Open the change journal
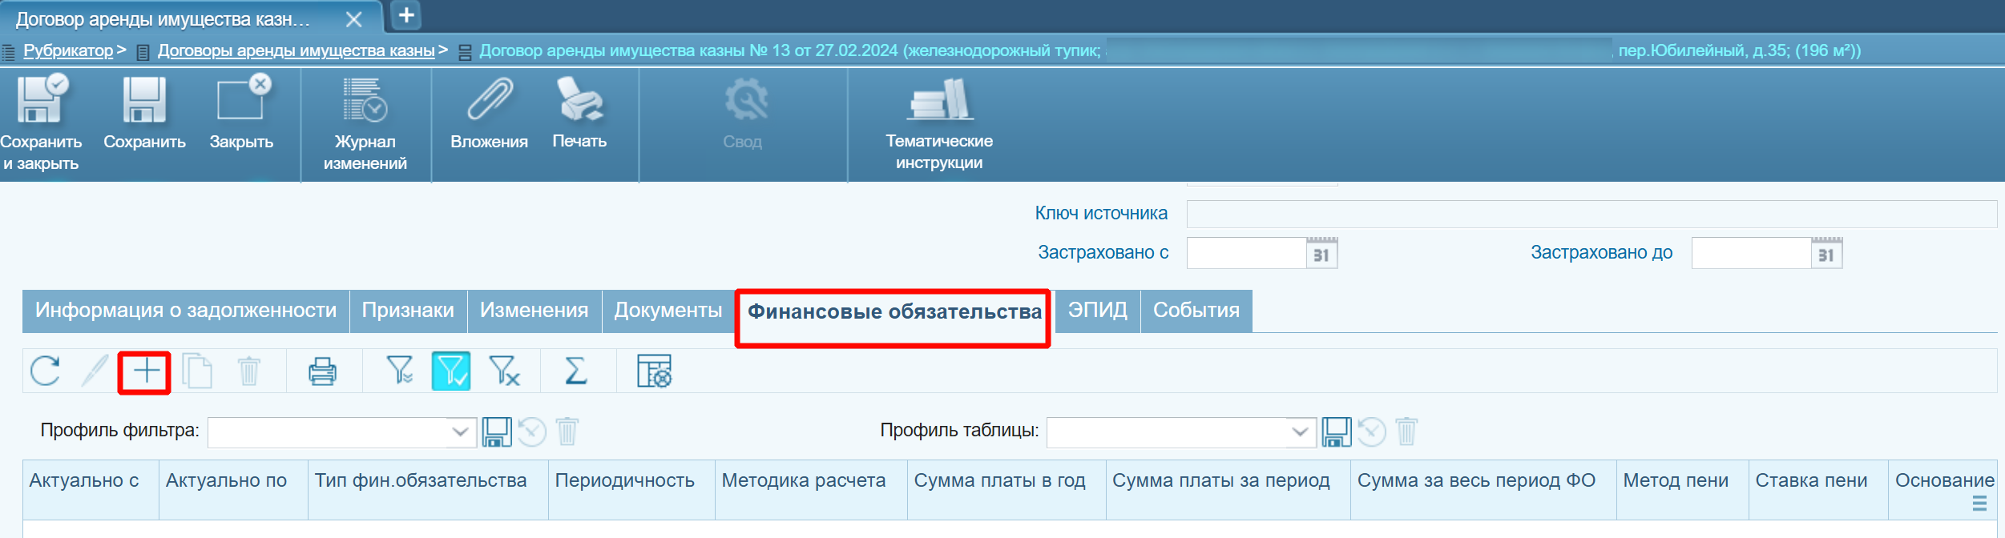This screenshot has height=538, width=2005. tap(365, 102)
